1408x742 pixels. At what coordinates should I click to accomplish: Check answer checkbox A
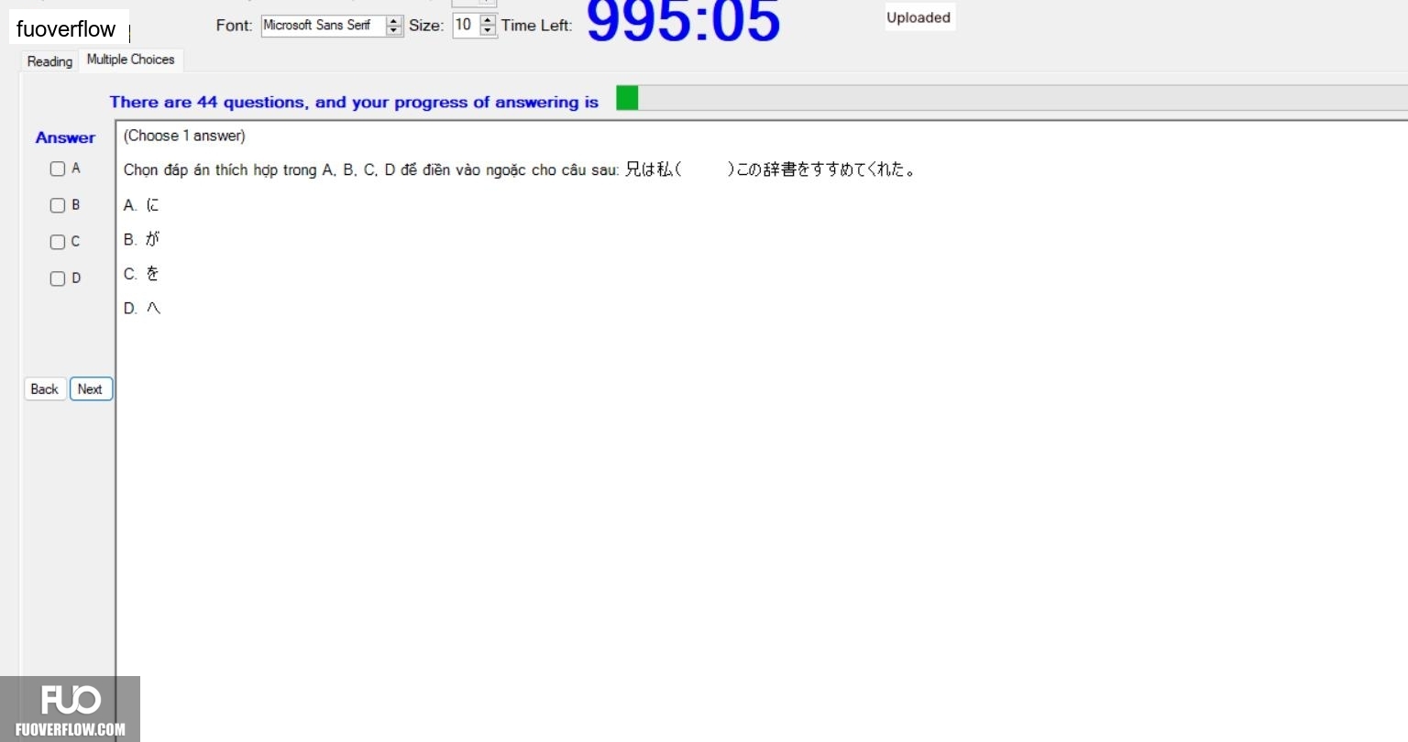[58, 169]
